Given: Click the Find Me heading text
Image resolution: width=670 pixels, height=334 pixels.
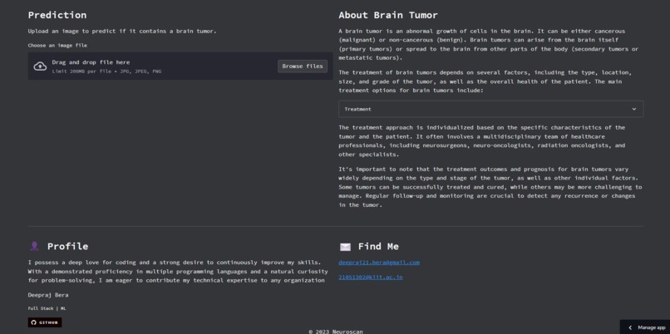Looking at the screenshot, I should 378,247.
